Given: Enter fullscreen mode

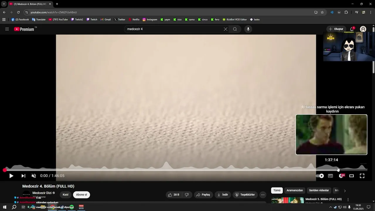Looking at the screenshot, I should [362, 176].
